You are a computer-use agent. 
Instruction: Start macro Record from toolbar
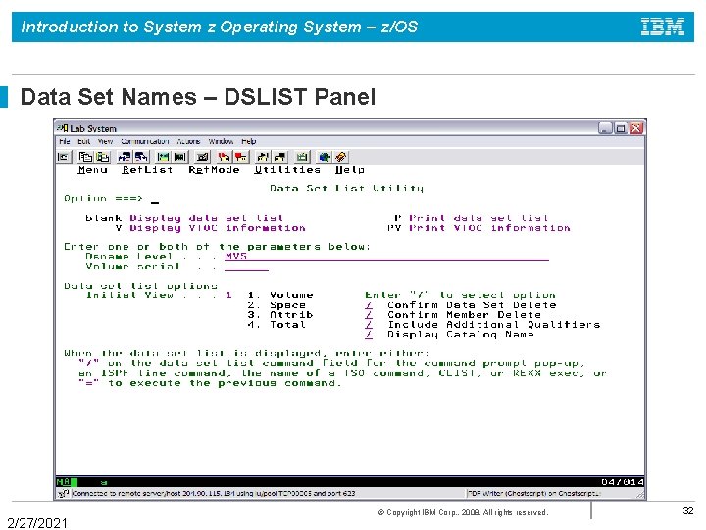(224, 157)
